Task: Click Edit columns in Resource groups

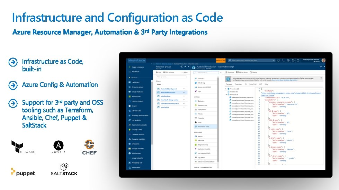Action: pyautogui.click(x=169, y=72)
